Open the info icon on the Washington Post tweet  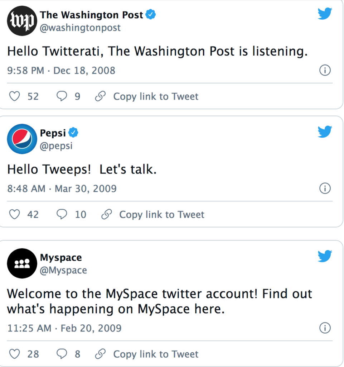pos(325,70)
